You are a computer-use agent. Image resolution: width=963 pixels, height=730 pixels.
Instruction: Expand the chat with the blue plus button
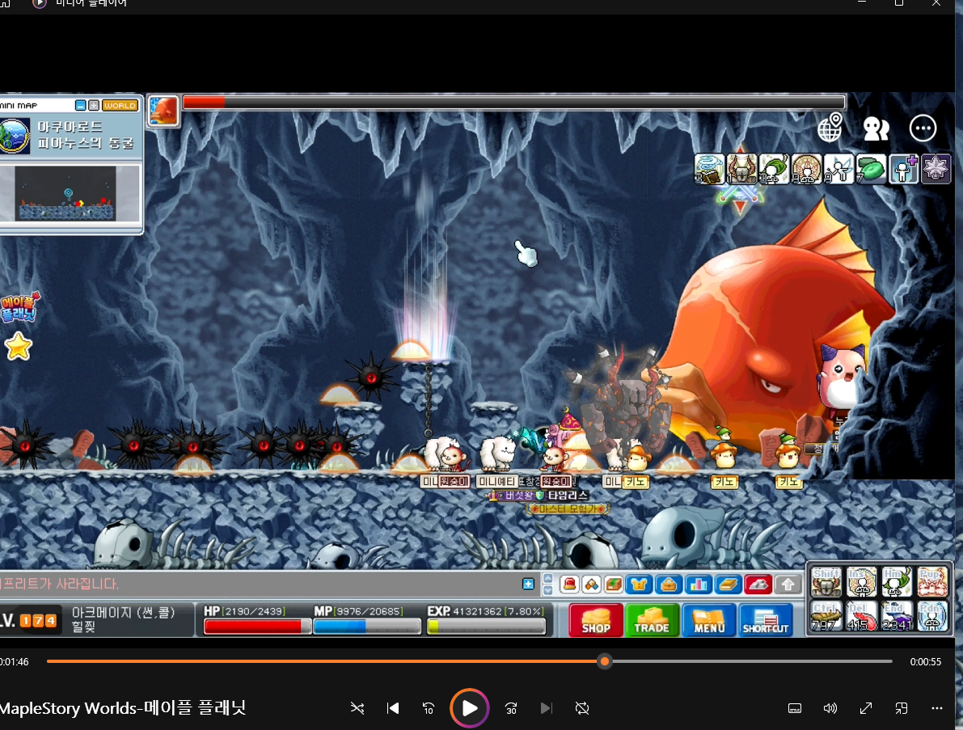[528, 584]
